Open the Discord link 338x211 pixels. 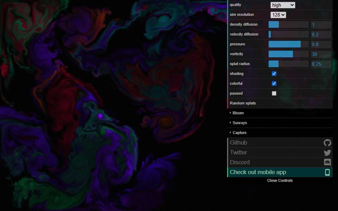pos(280,162)
